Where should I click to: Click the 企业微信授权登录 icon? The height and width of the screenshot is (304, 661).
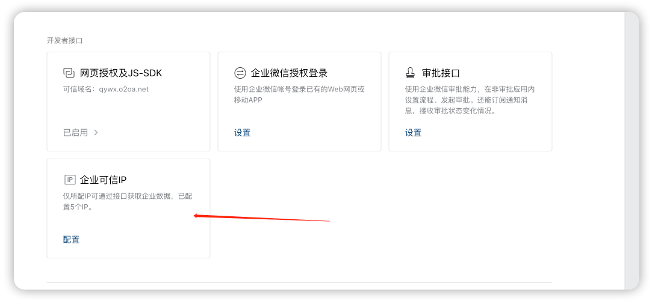[240, 73]
